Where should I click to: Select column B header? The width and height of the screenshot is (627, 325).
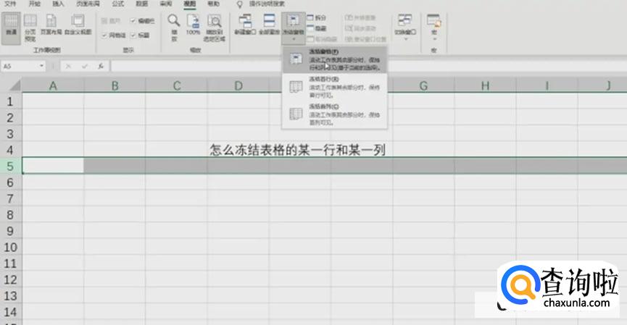pos(115,85)
